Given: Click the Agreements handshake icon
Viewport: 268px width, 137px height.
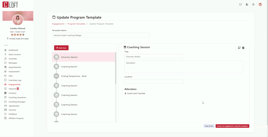Looking at the screenshot, I should 5,106.
